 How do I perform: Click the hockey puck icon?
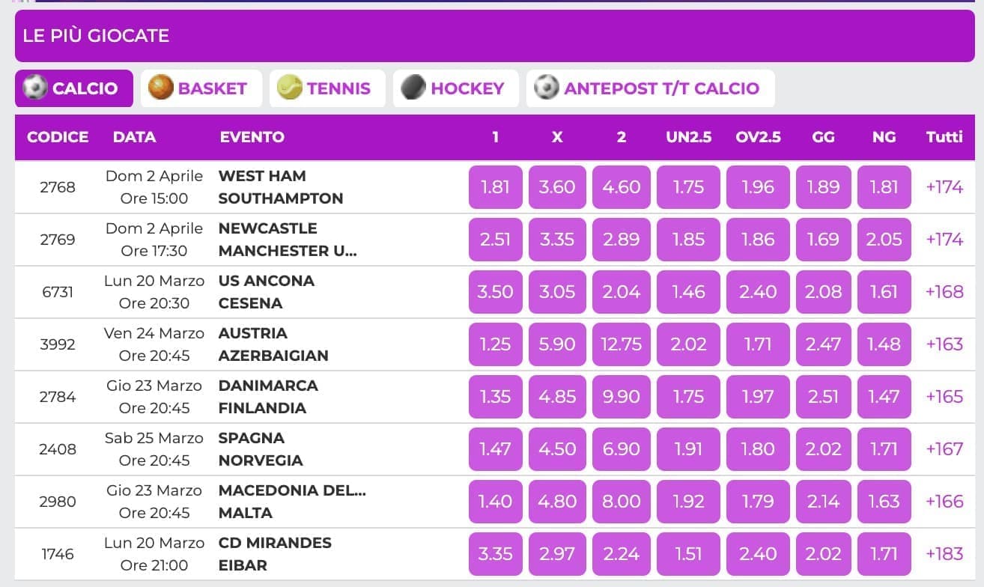pyautogui.click(x=413, y=88)
